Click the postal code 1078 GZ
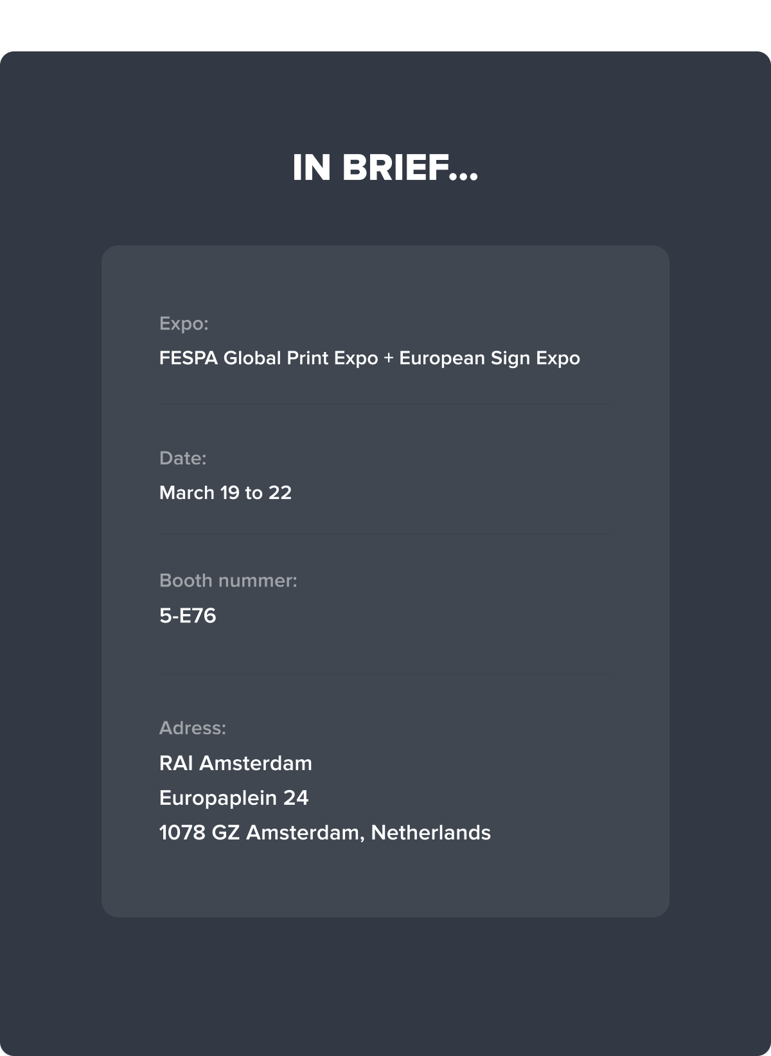 click(199, 832)
